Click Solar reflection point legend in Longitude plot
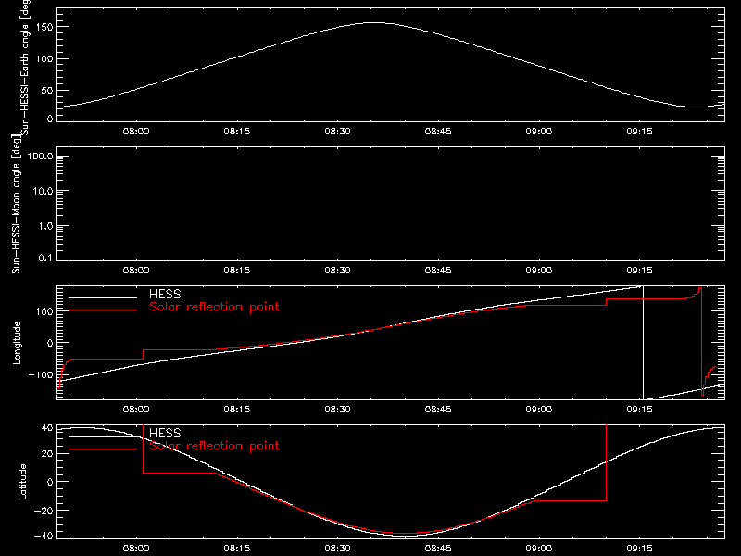Image resolution: width=741 pixels, height=556 pixels. [214, 307]
